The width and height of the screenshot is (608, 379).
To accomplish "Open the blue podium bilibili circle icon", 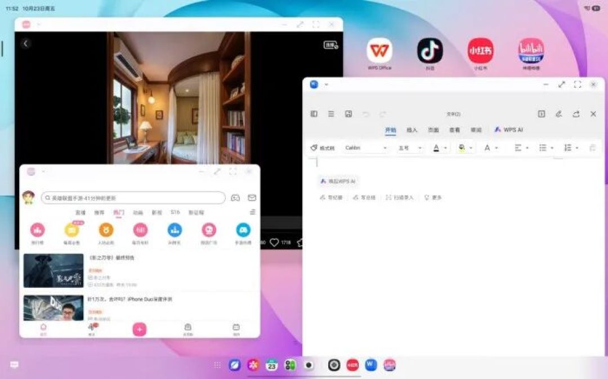I will coord(175,230).
